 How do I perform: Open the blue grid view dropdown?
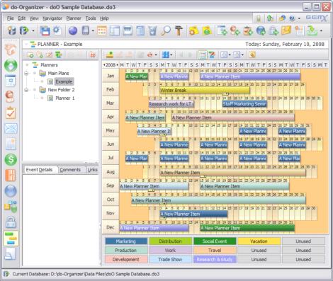171,55
